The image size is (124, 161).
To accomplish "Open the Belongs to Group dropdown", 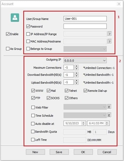I will click(85, 49).
